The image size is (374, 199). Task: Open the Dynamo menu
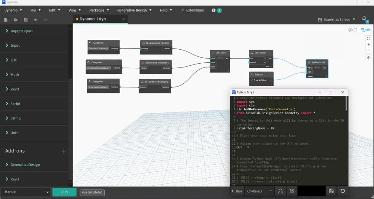pos(13,10)
